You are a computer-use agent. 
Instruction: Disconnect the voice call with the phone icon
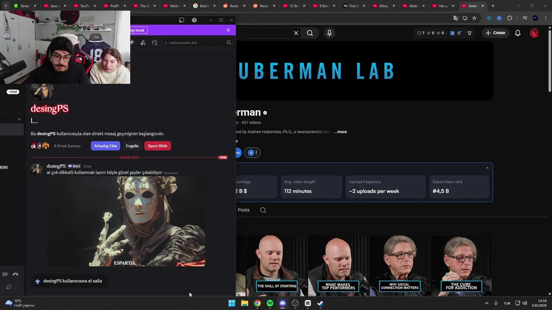point(16,274)
